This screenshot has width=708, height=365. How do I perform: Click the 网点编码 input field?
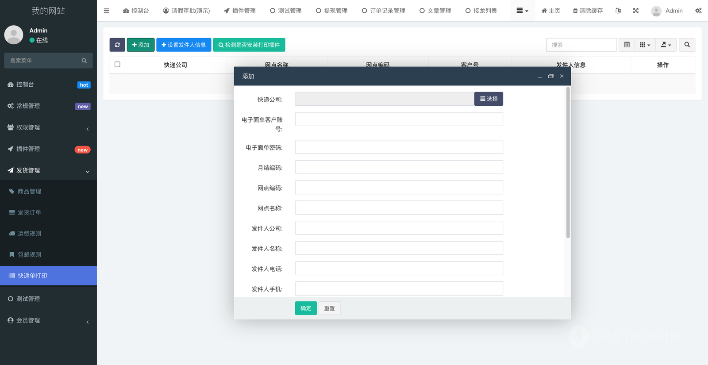pos(399,188)
